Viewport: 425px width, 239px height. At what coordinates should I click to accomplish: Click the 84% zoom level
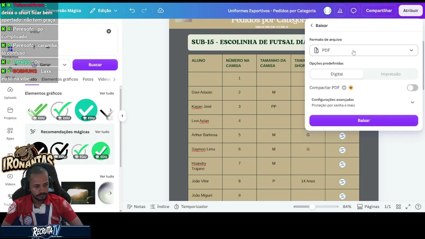[x=347, y=206]
